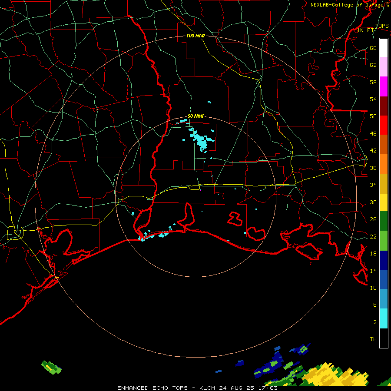Click the orange 38 kft legend swatch

coord(384,164)
